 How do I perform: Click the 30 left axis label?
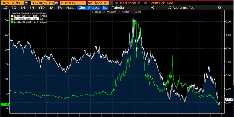[x=6, y=20]
